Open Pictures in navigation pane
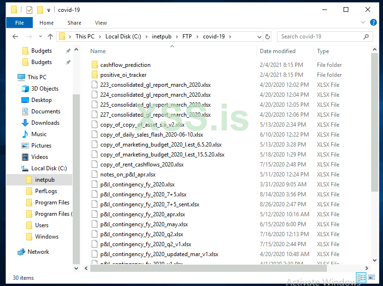Screen dimensions: 383x286 coord(41,146)
